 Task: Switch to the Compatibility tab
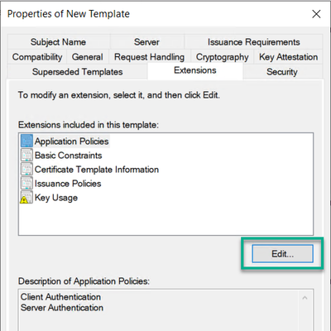[x=37, y=57]
